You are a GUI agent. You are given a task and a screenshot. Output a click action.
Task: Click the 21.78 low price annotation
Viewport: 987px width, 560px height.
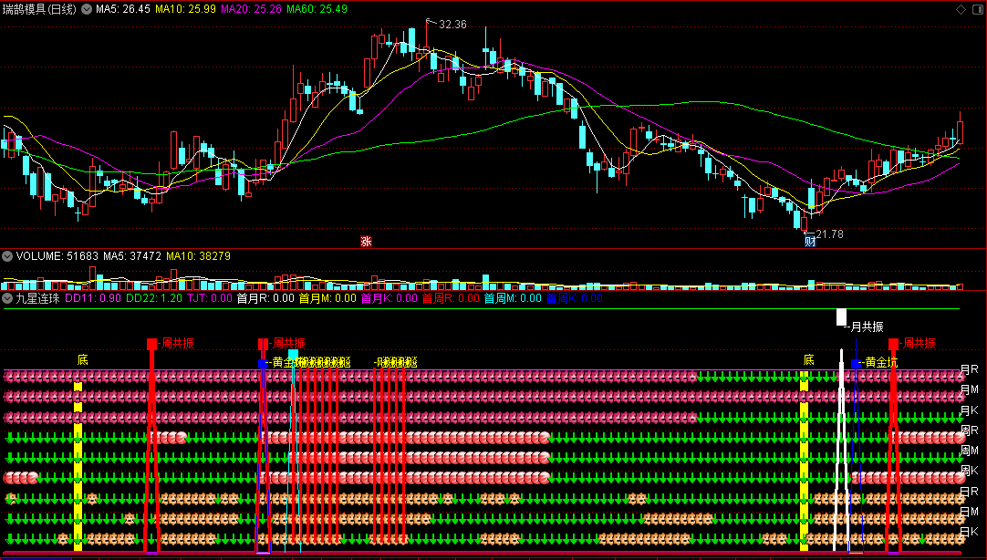829,234
